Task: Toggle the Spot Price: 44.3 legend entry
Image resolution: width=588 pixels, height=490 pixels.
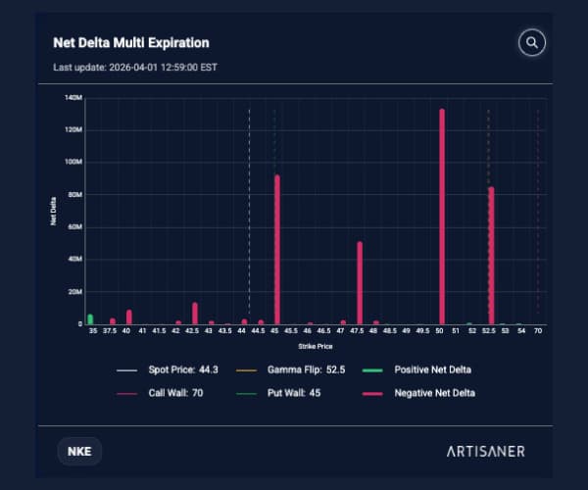Action: 168,370
